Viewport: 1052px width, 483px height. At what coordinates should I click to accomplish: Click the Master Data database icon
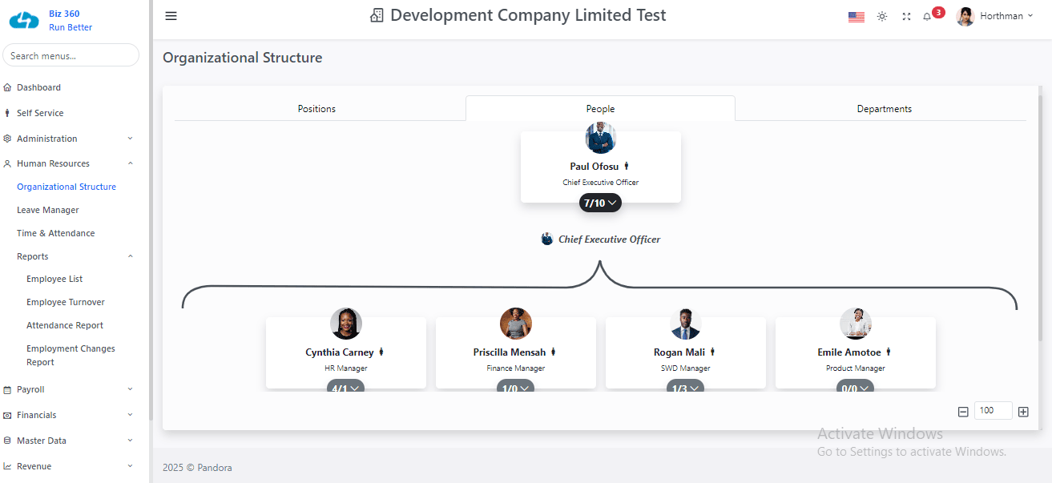[8, 441]
